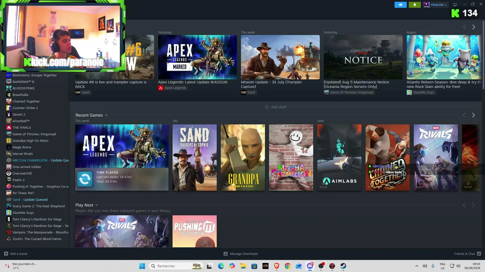The height and width of the screenshot is (272, 485).
Task: Open the Friends & Chat icon
Action: 479,253
